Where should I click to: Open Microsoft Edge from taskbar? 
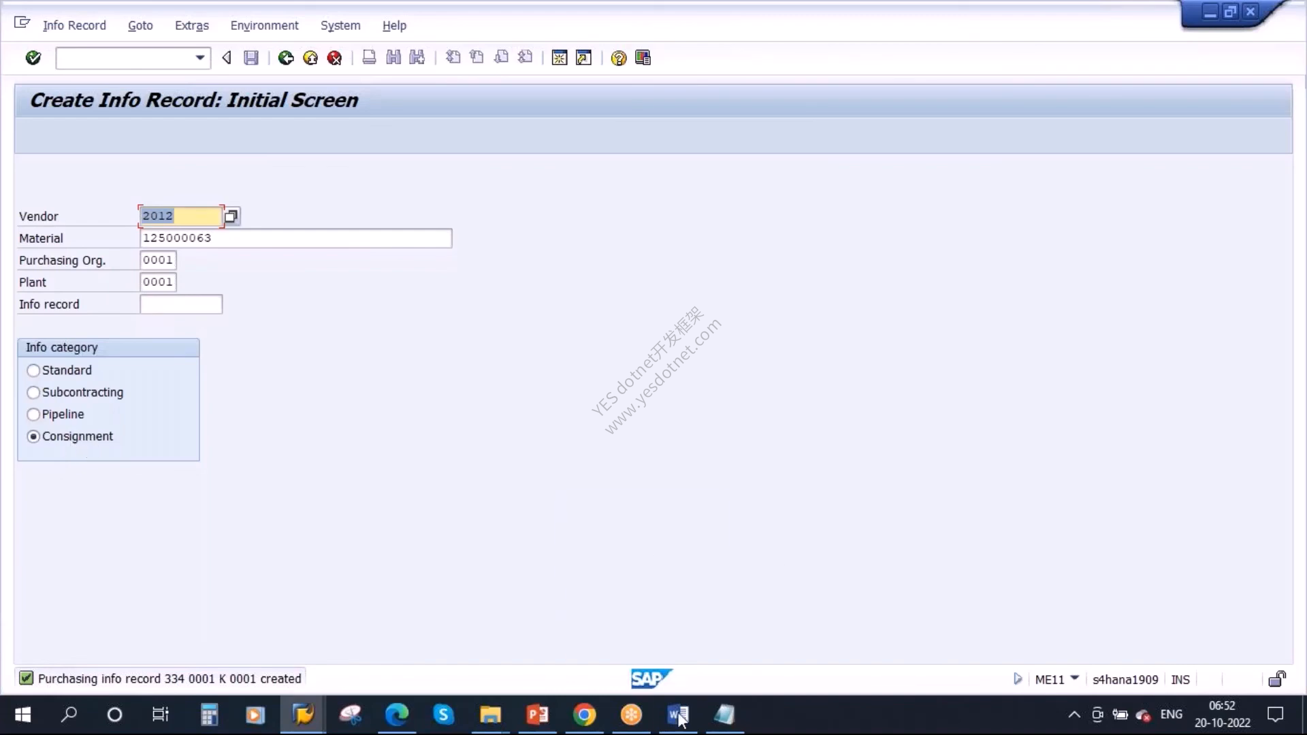[397, 715]
